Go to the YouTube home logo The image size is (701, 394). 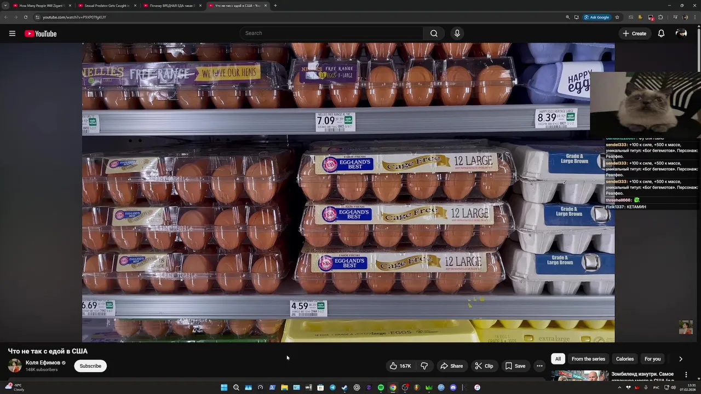point(41,33)
